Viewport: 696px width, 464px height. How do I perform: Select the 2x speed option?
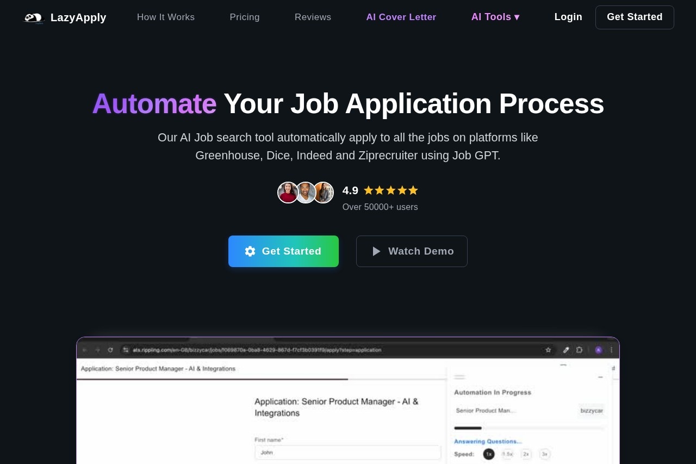pos(526,454)
